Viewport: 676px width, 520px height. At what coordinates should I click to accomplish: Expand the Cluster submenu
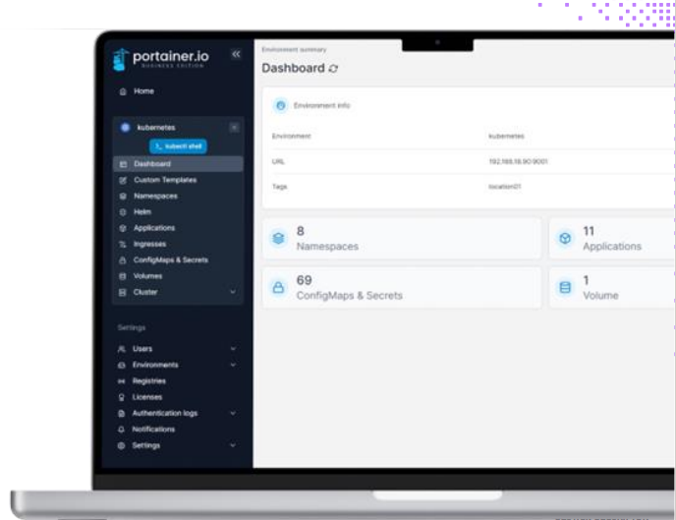[233, 292]
